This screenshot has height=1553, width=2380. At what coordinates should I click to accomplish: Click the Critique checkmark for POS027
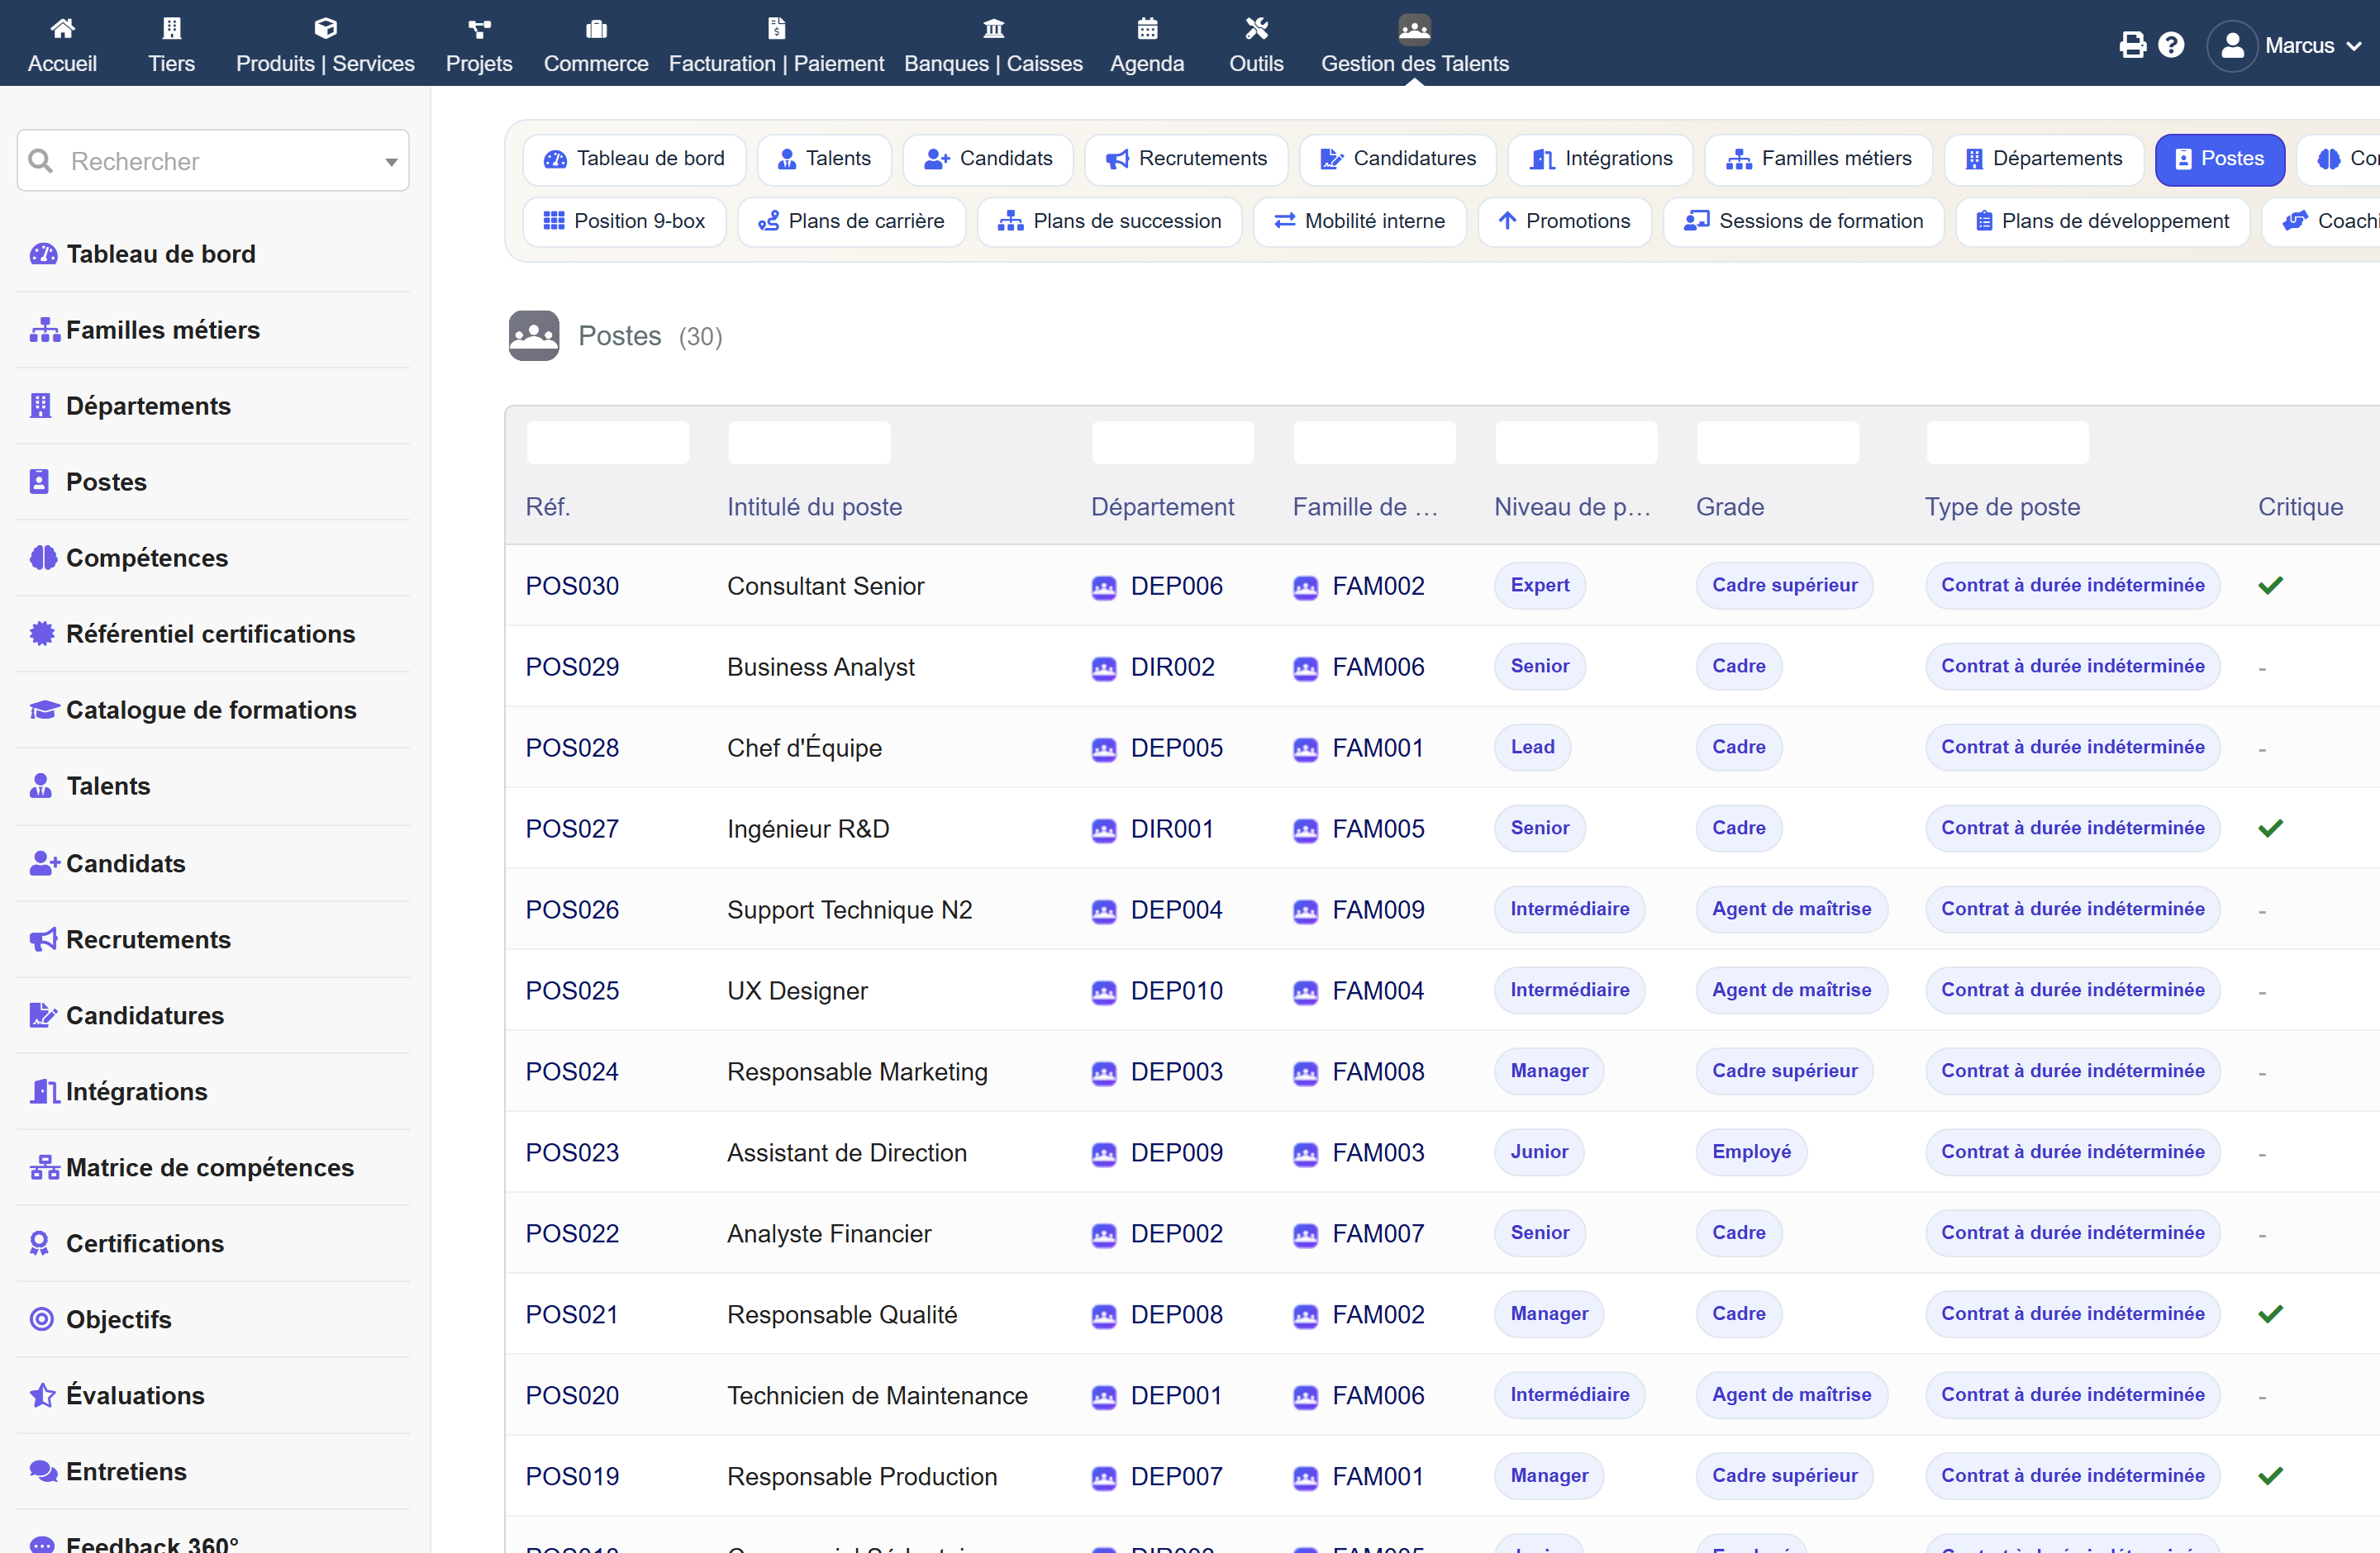(x=2270, y=829)
